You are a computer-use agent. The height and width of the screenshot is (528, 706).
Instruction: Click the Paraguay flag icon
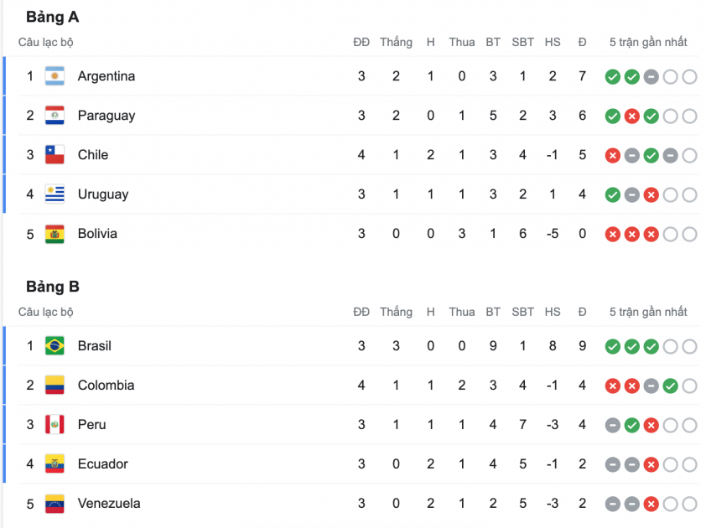tap(55, 116)
